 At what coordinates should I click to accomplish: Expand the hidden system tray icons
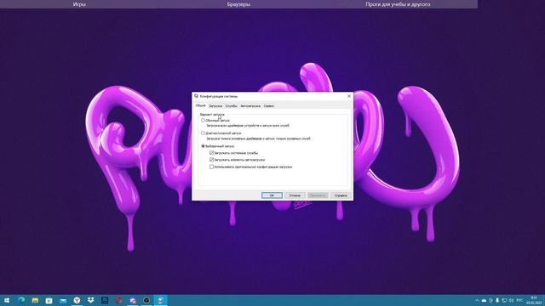(477, 300)
